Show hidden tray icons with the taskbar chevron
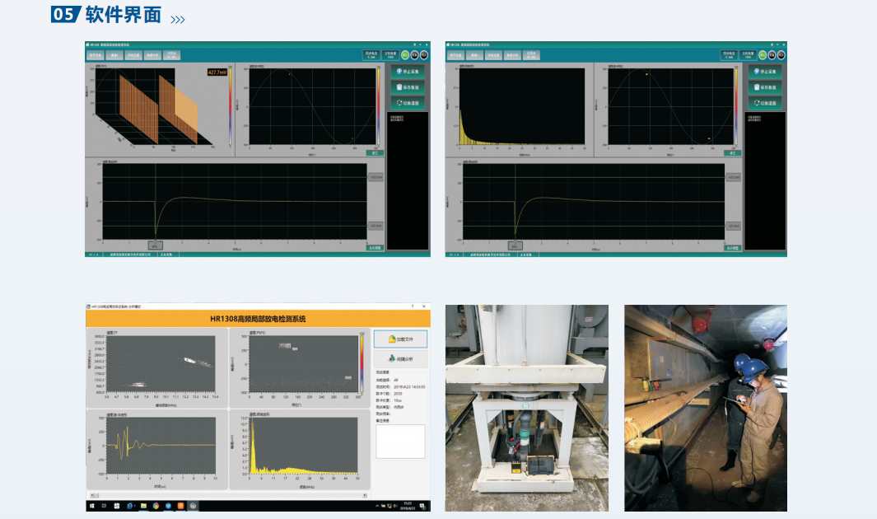 377,506
